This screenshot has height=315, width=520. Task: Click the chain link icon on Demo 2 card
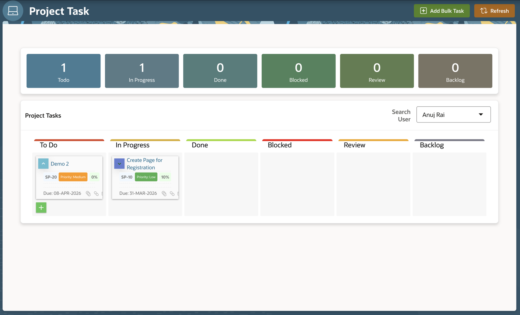click(x=96, y=193)
